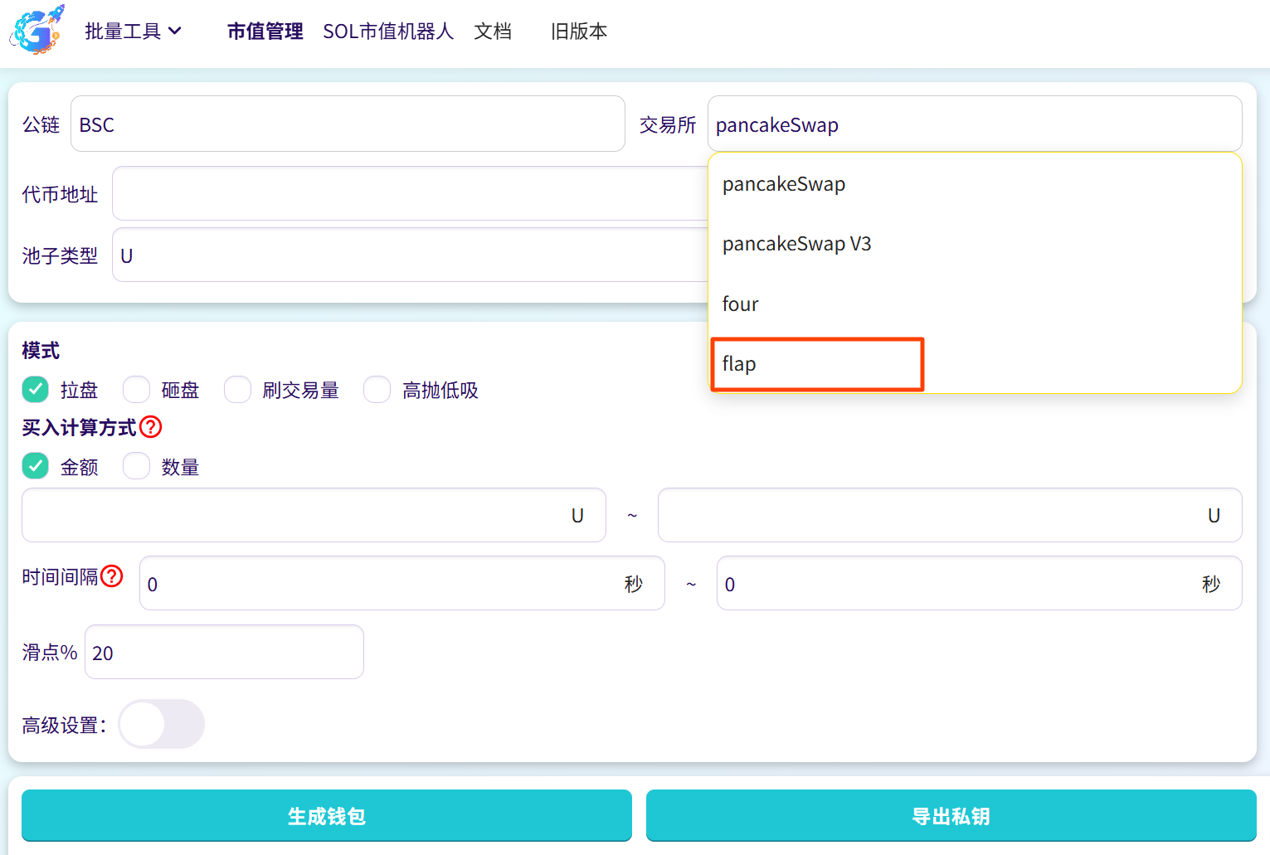Open the 文档 nav link

pyautogui.click(x=492, y=32)
